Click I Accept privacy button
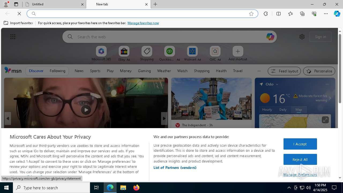 pos(300,144)
